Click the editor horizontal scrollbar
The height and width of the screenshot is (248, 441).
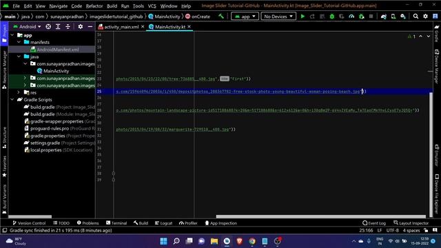pos(320,216)
